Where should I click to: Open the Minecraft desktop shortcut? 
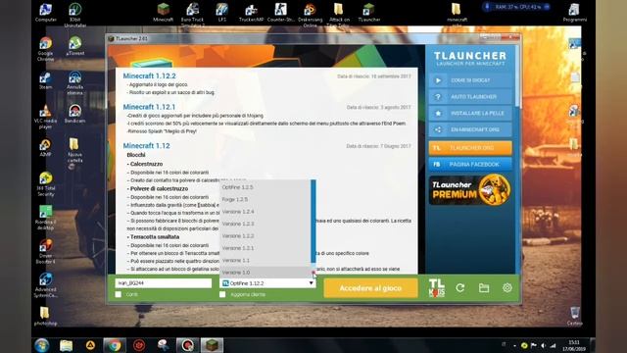tap(164, 12)
